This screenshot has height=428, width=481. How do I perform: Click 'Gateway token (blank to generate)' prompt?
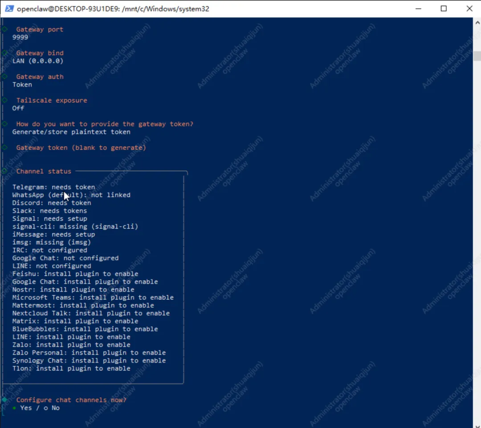tap(81, 148)
